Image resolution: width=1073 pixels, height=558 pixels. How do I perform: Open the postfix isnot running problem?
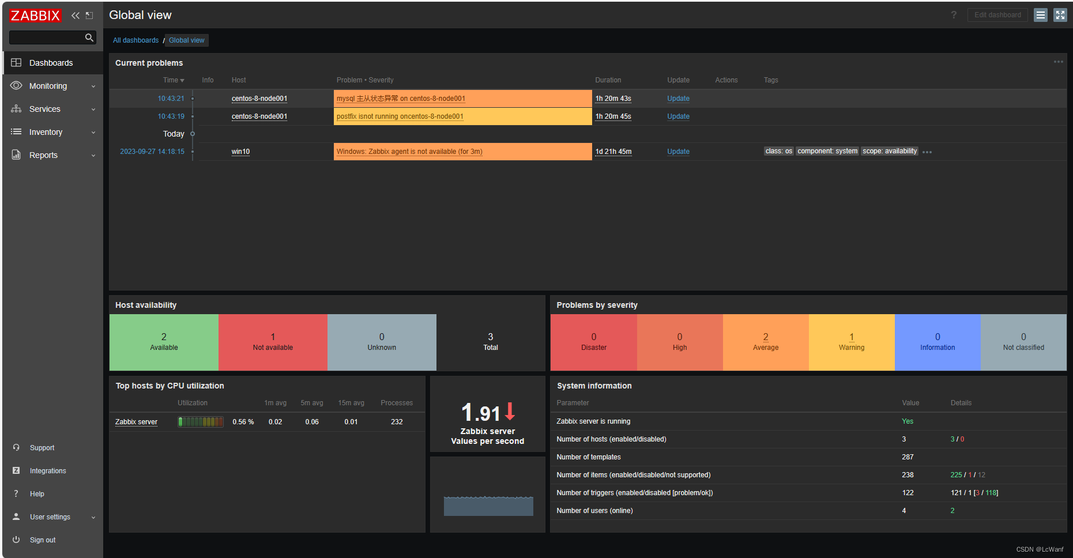(400, 116)
